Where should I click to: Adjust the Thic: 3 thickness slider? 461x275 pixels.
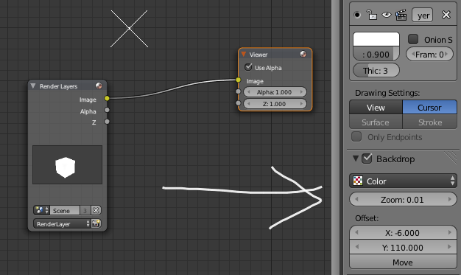(x=376, y=70)
